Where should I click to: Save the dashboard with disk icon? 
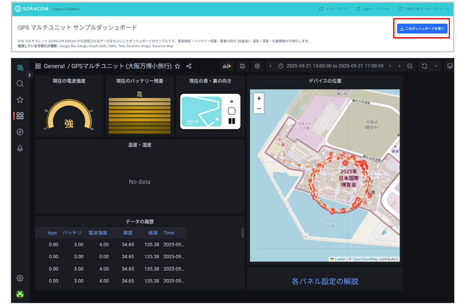pos(243,66)
